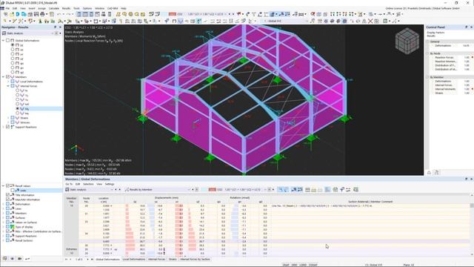
Task: Switch to Internal Forces tab
Action: [156, 260]
